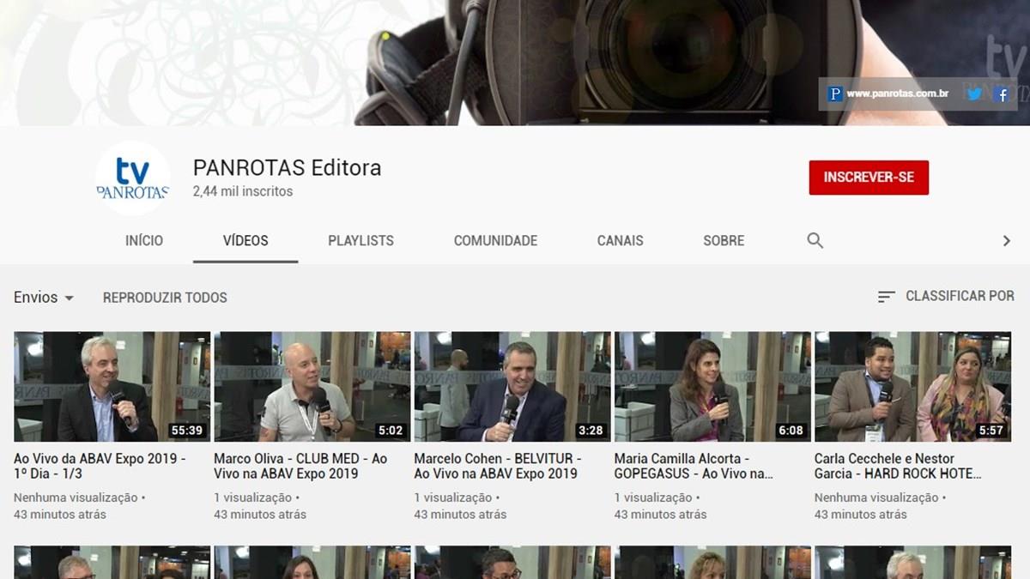Click the Panrotas P logo in banner
This screenshot has height=579, width=1030.
(x=834, y=94)
